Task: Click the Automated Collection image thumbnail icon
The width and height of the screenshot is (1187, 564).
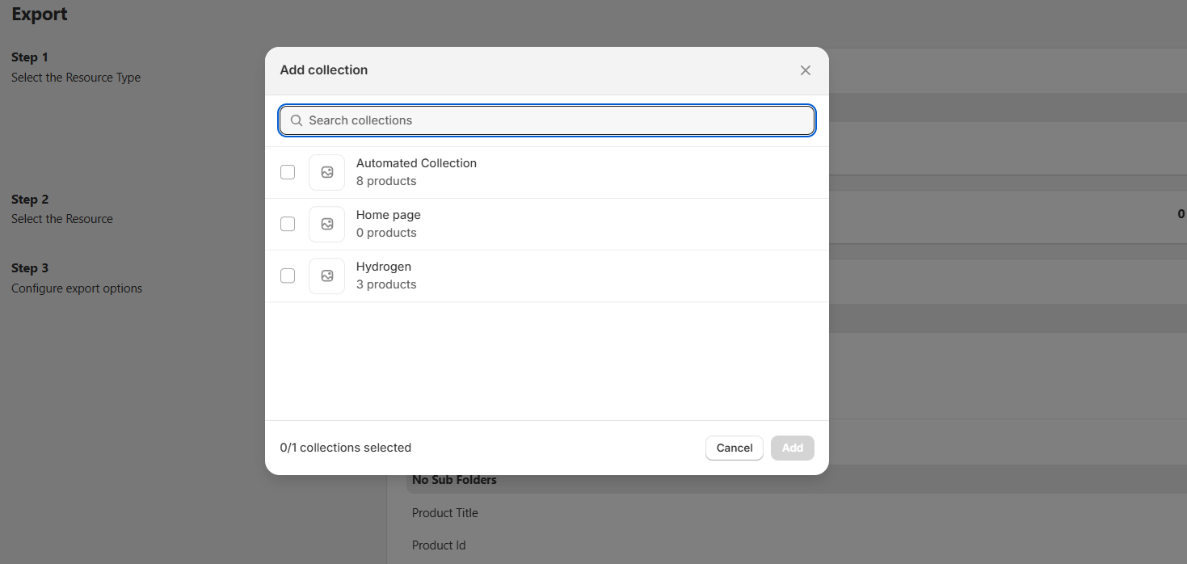Action: (x=326, y=172)
